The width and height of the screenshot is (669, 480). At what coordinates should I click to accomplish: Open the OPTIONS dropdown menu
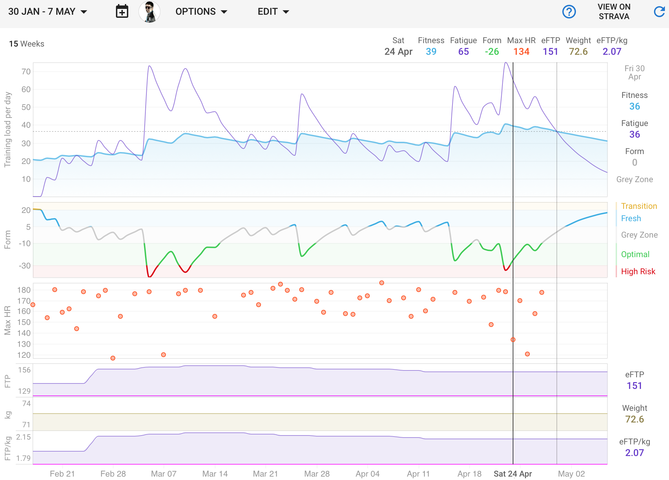pyautogui.click(x=201, y=12)
